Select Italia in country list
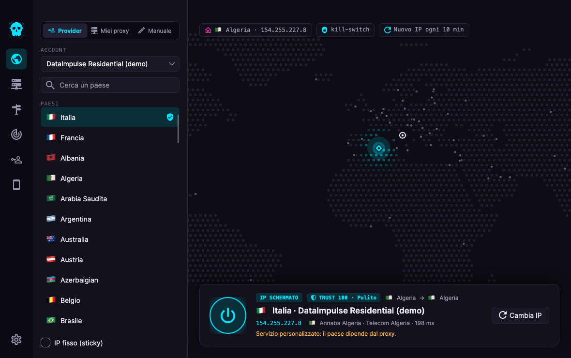571x358 pixels. [x=110, y=117]
